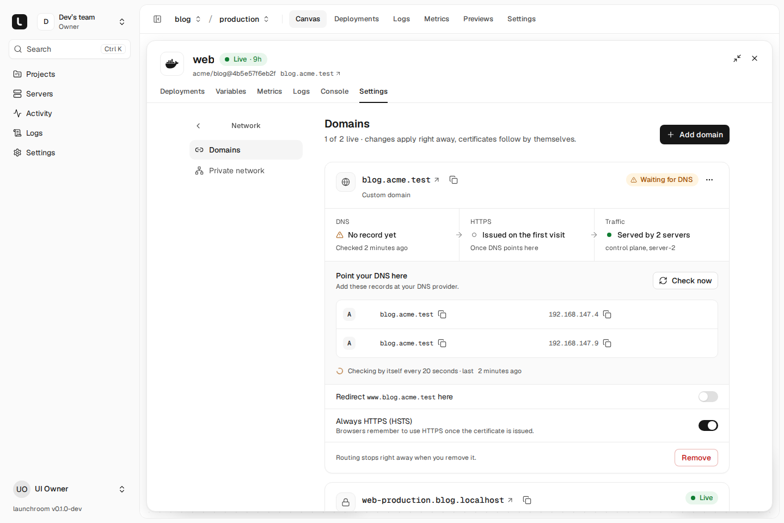The image size is (784, 523).
Task: Select Domains in Network settings
Action: 246,150
